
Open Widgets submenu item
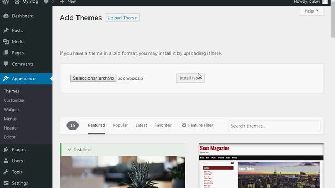12,110
